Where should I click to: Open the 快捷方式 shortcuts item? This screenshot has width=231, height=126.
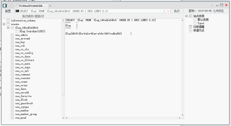(199, 30)
